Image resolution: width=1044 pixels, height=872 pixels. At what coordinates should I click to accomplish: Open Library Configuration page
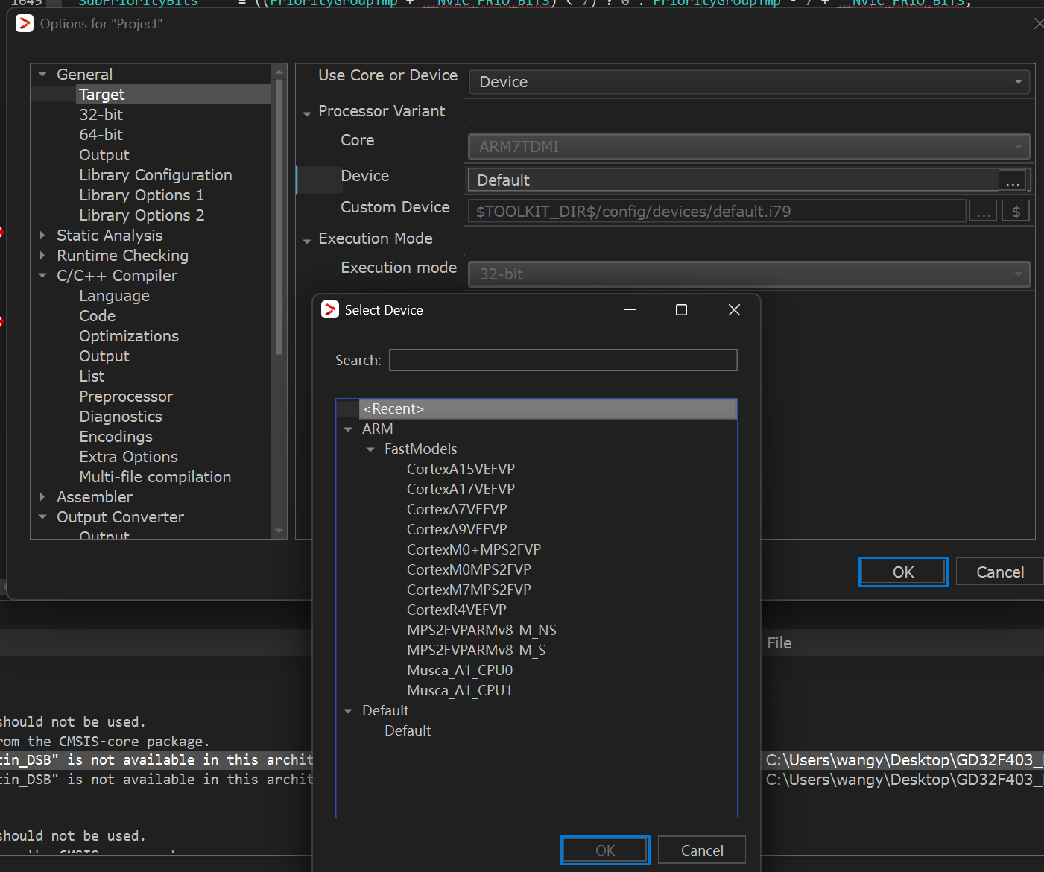coord(156,175)
